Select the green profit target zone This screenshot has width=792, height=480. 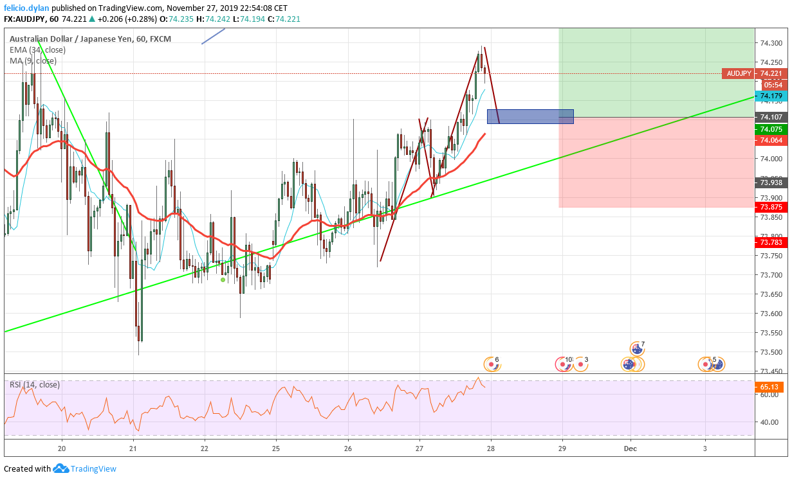click(656, 73)
